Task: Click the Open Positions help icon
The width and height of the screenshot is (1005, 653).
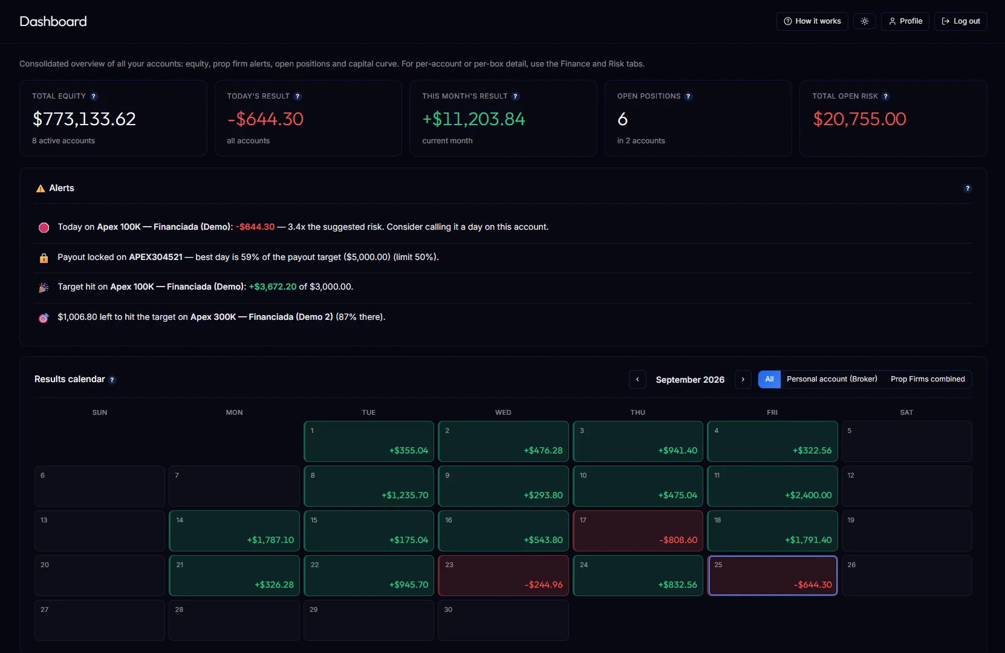Action: tap(688, 96)
